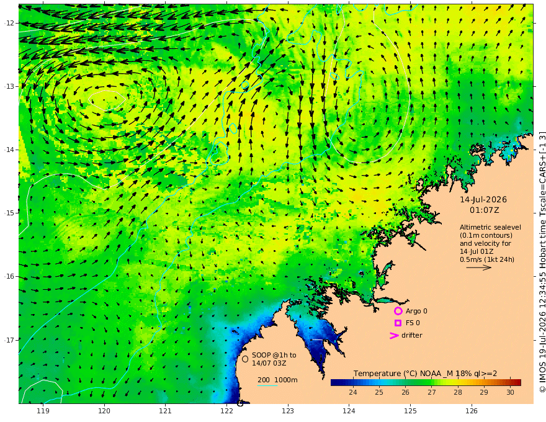546x422 pixels.
Task: Click the latitude axis label -13
Action: point(9,86)
